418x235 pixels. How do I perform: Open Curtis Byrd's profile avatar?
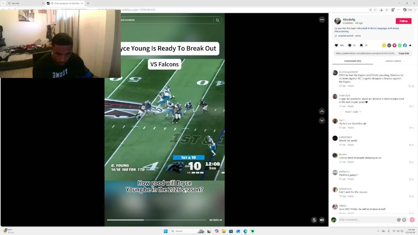(335, 97)
